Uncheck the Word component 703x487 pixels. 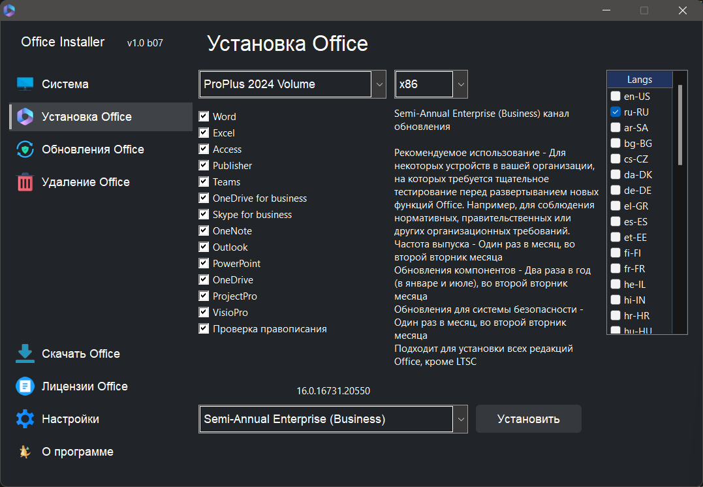click(204, 116)
